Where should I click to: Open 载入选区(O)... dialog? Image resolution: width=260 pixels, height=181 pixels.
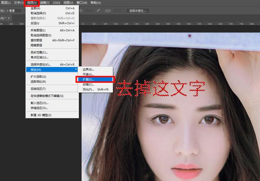coord(52,103)
